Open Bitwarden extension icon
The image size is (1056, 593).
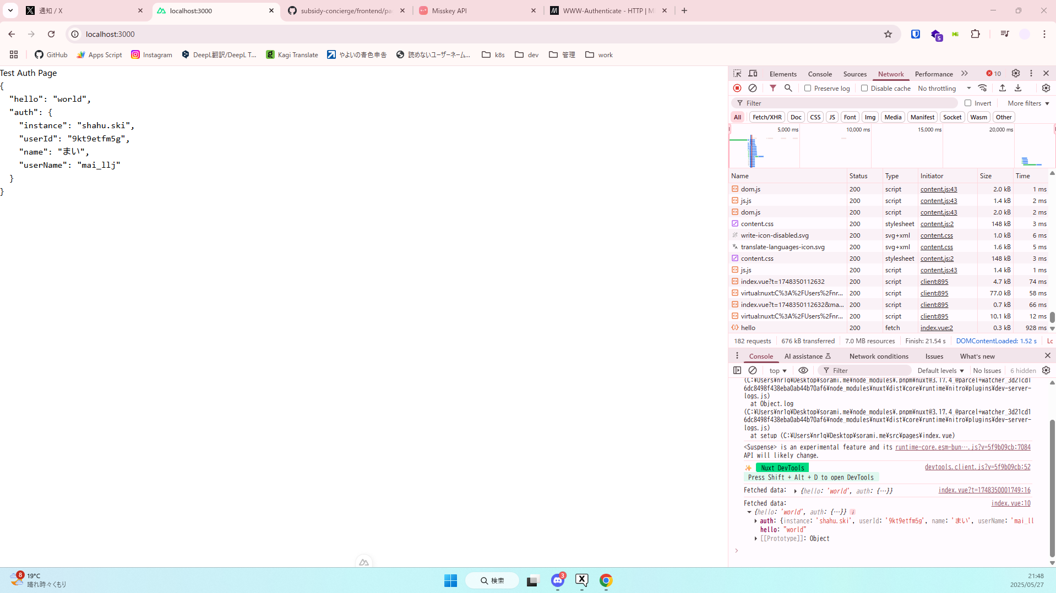point(916,34)
